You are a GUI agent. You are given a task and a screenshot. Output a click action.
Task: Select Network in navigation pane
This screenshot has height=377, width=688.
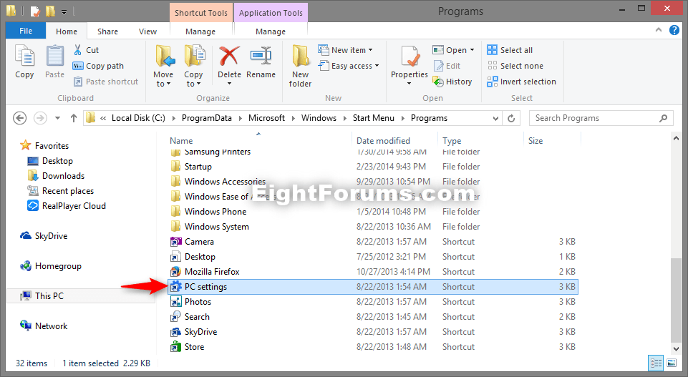(44, 326)
